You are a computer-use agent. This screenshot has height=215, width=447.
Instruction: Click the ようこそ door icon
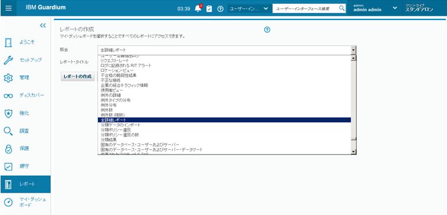[9, 42]
